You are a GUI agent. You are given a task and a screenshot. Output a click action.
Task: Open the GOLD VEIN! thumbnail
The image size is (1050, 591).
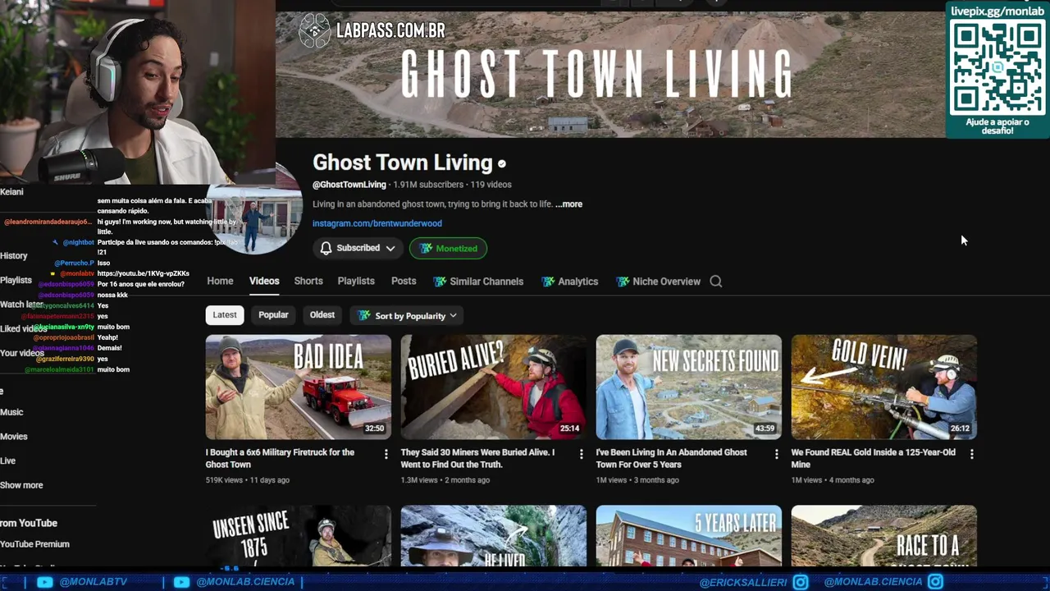884,387
